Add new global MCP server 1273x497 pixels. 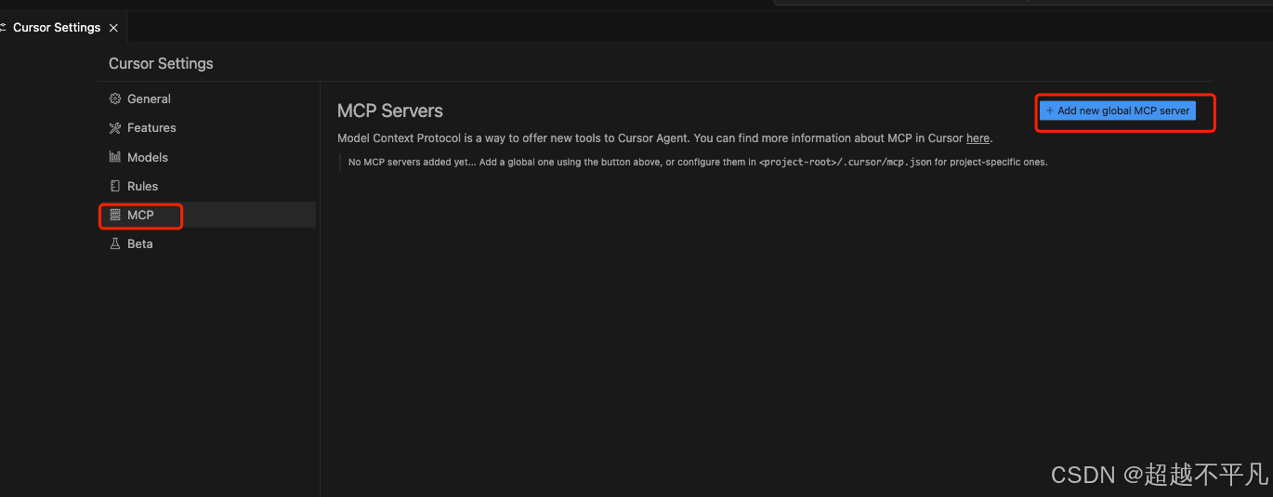tap(1117, 111)
